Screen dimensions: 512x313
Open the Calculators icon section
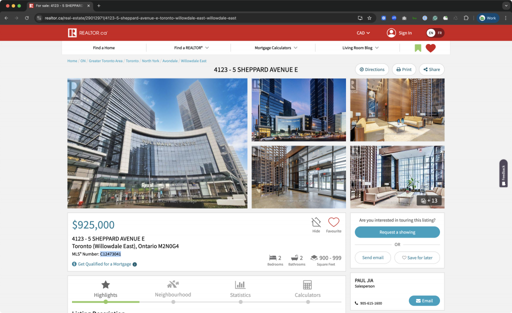coord(307,284)
